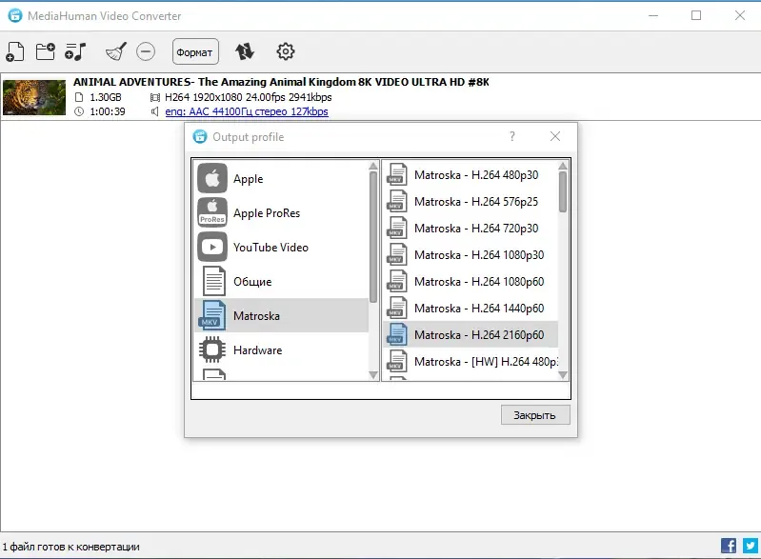Select the Apple category
Image resolution: width=761 pixels, height=559 pixels.
(x=282, y=179)
